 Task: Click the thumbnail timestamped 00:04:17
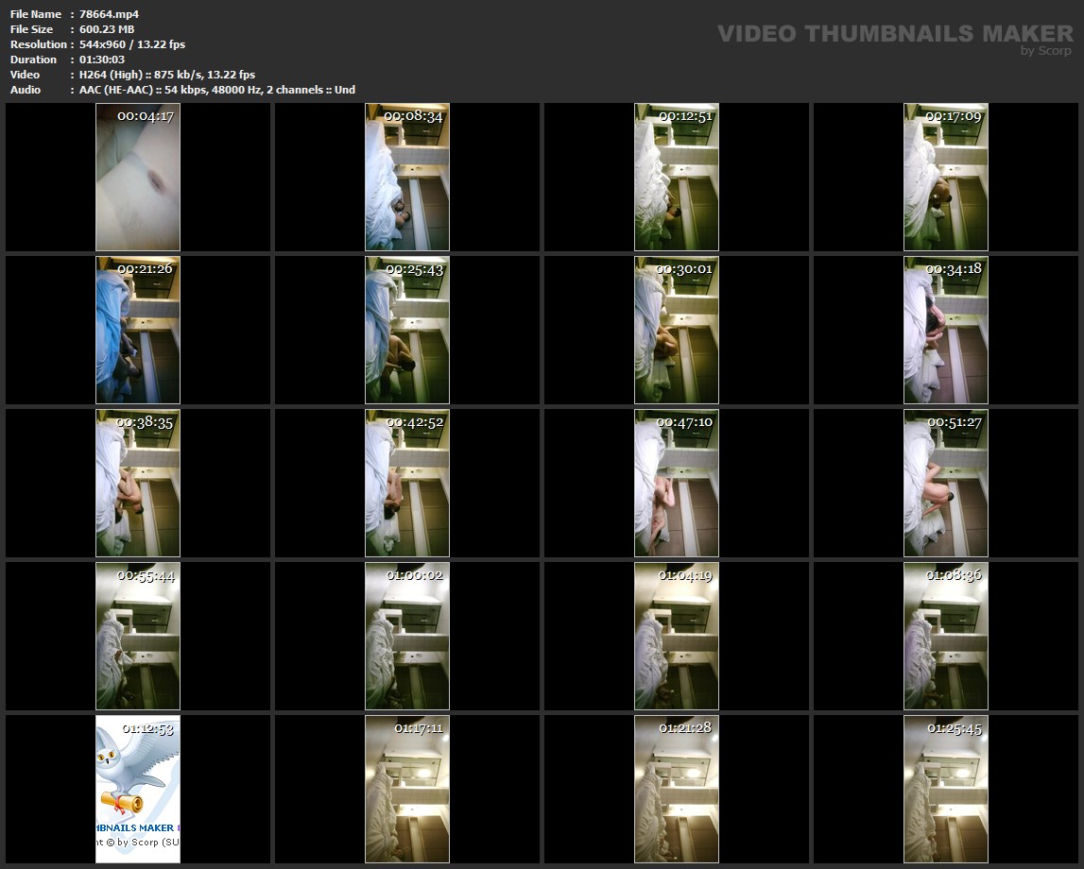click(138, 177)
